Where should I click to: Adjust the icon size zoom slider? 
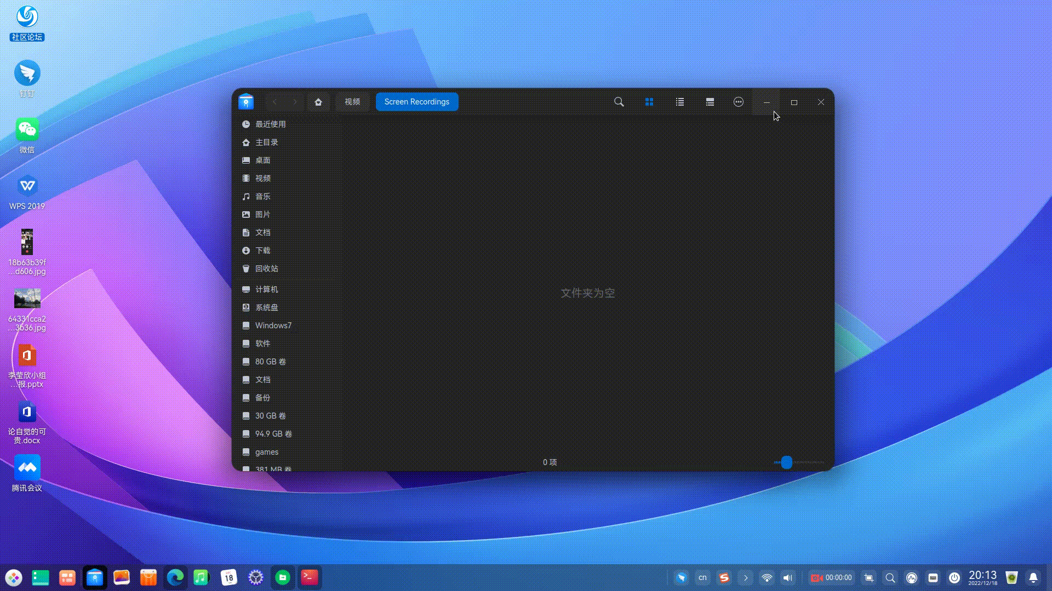pyautogui.click(x=787, y=462)
